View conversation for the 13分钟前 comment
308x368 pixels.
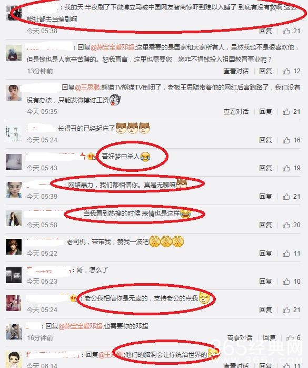(236, 71)
